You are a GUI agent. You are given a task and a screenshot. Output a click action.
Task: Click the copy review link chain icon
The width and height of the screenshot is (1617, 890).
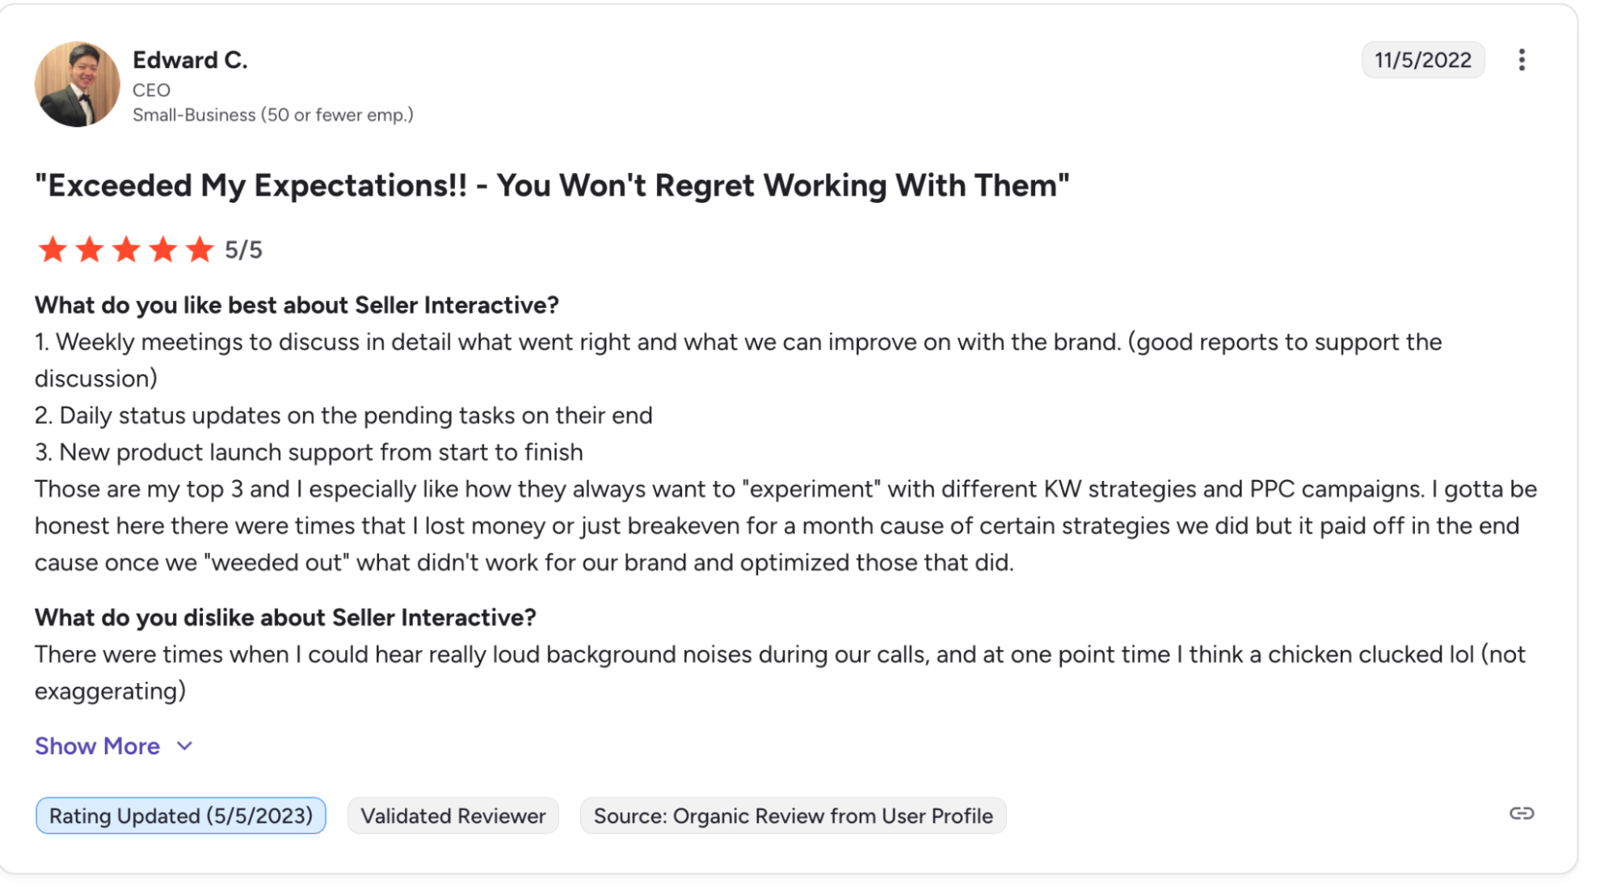(1521, 813)
